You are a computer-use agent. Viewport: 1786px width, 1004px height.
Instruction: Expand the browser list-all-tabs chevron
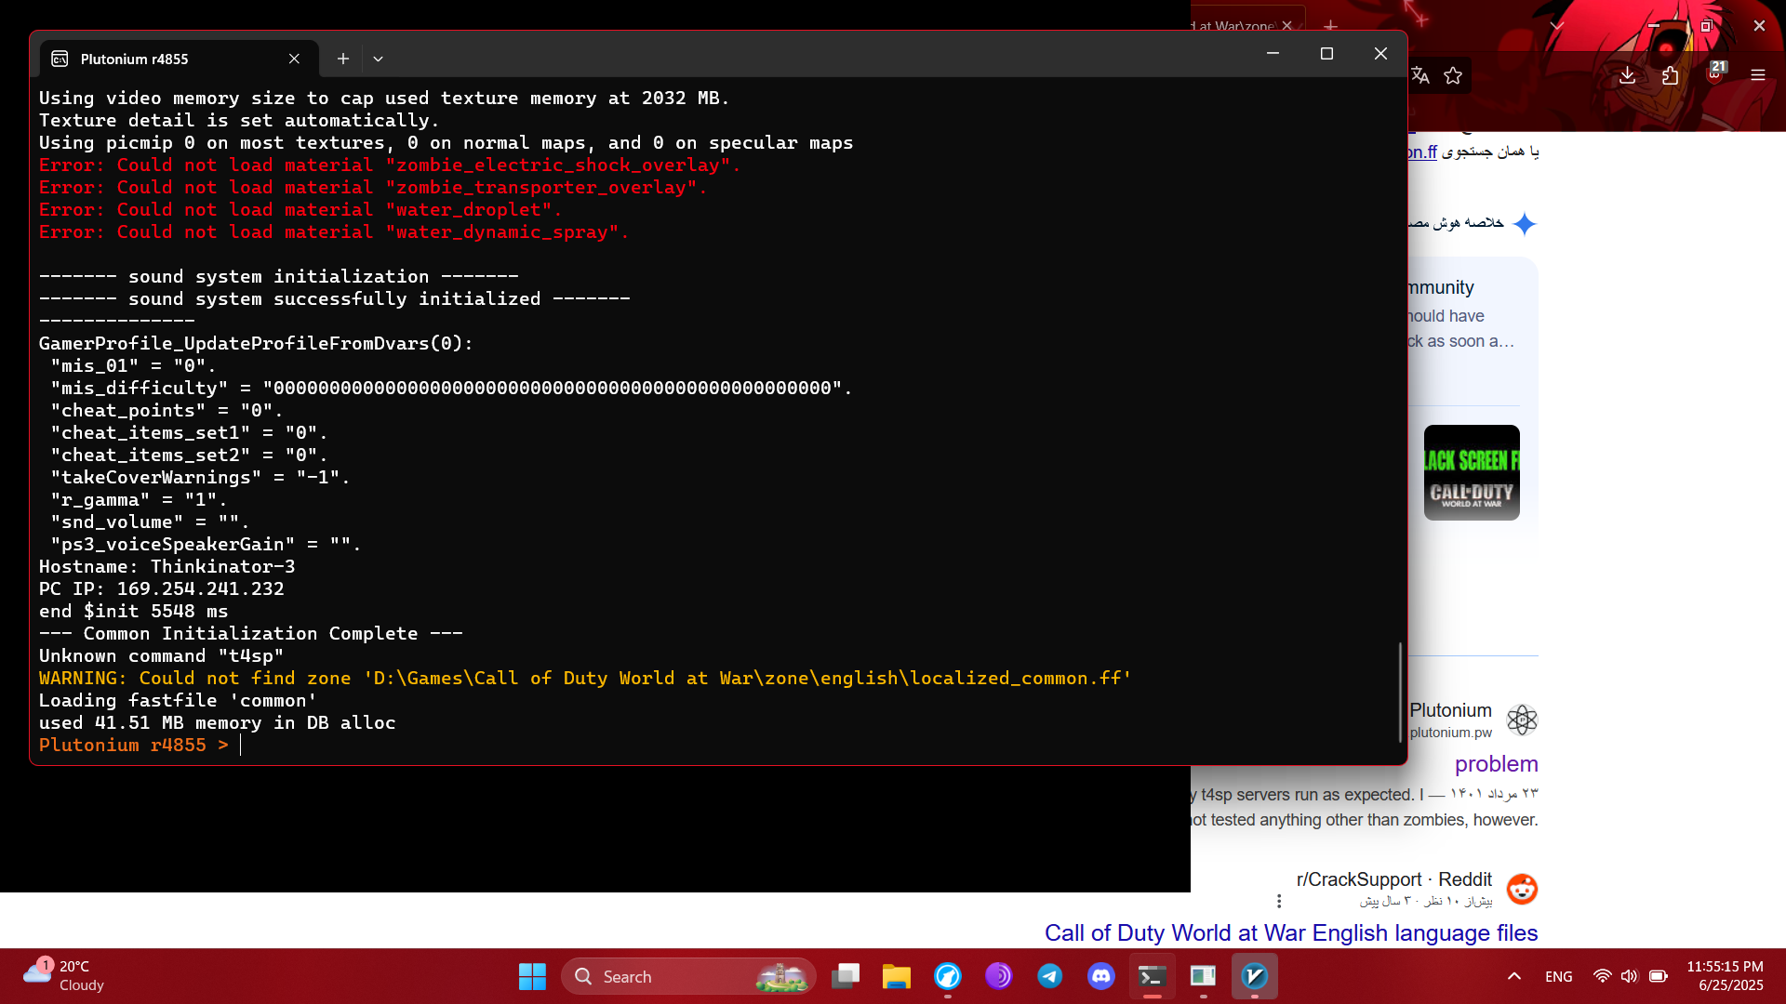tap(1557, 25)
